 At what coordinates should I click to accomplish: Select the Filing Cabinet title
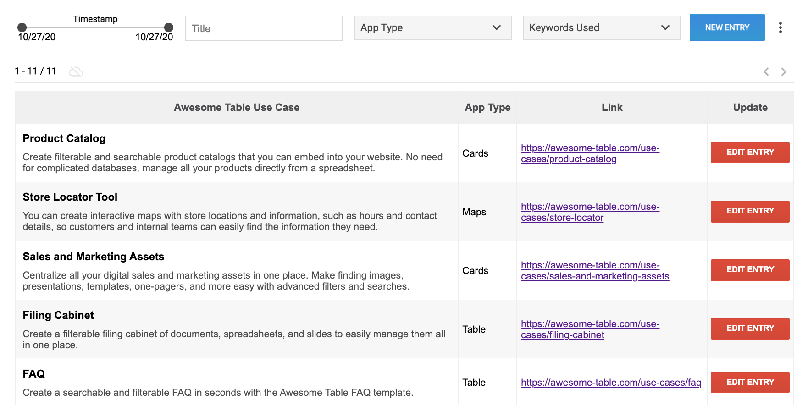click(58, 315)
